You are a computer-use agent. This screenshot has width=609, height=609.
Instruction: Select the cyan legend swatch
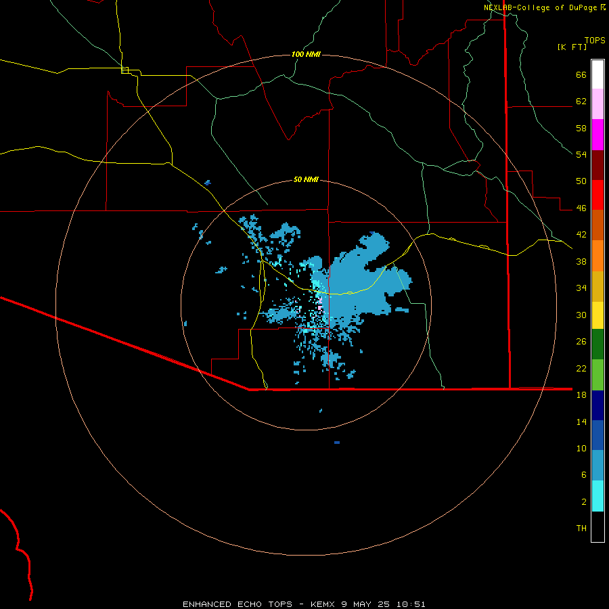click(x=597, y=496)
